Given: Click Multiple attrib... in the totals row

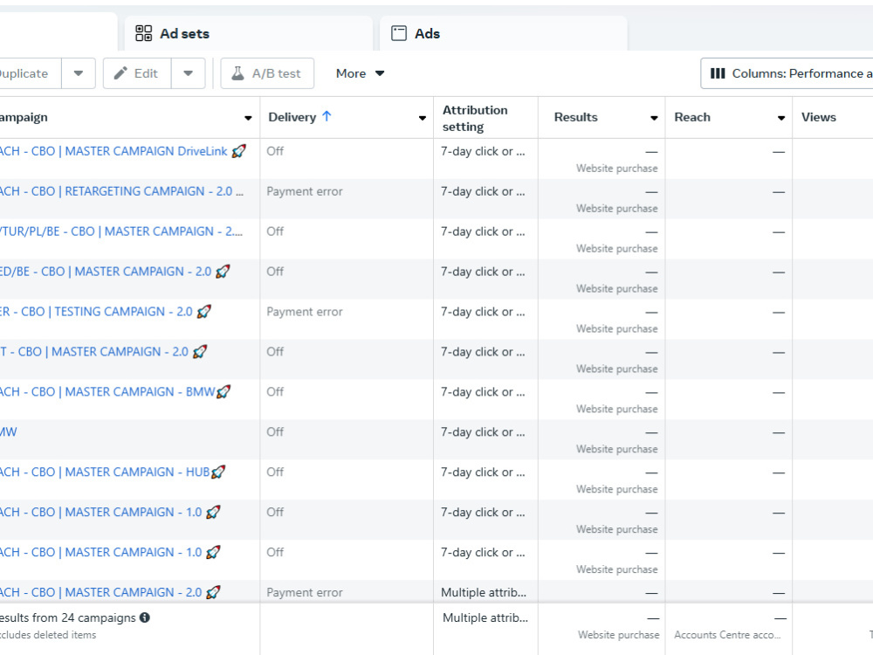Looking at the screenshot, I should pyautogui.click(x=485, y=617).
